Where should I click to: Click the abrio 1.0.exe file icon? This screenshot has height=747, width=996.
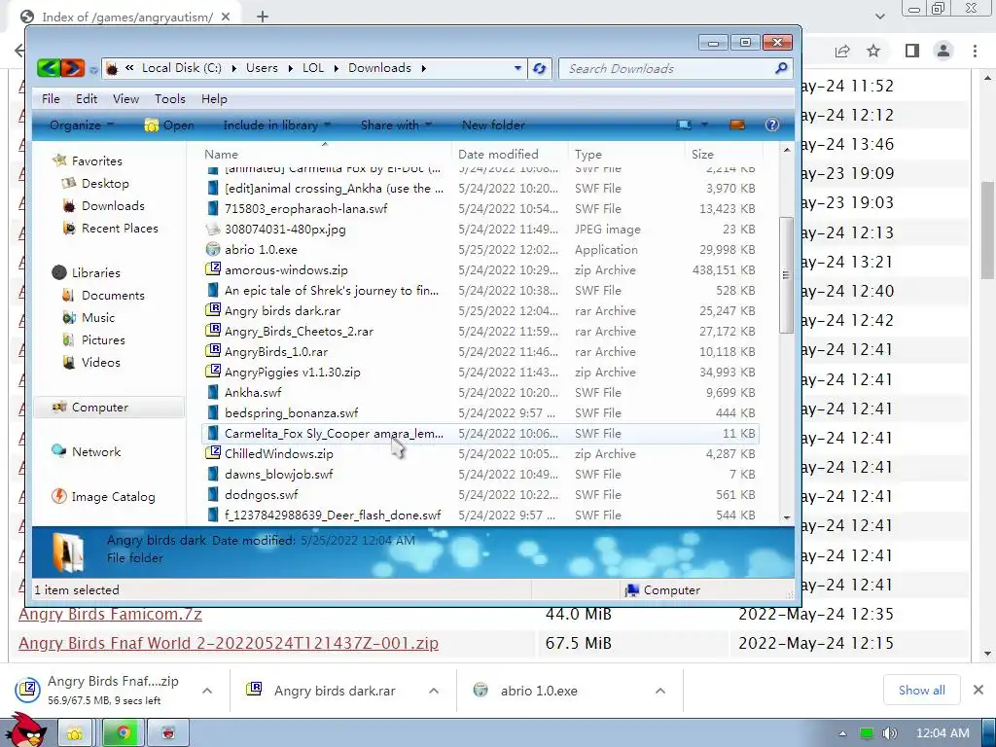pyautogui.click(x=213, y=250)
